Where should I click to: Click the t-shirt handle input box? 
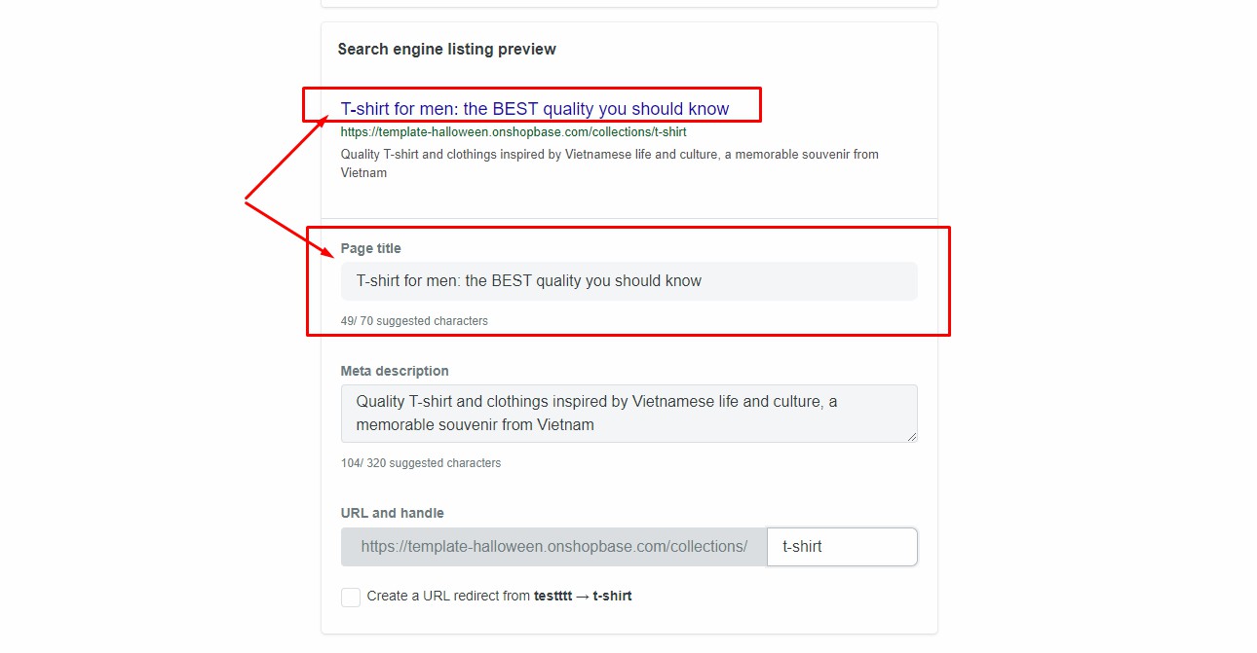(842, 546)
